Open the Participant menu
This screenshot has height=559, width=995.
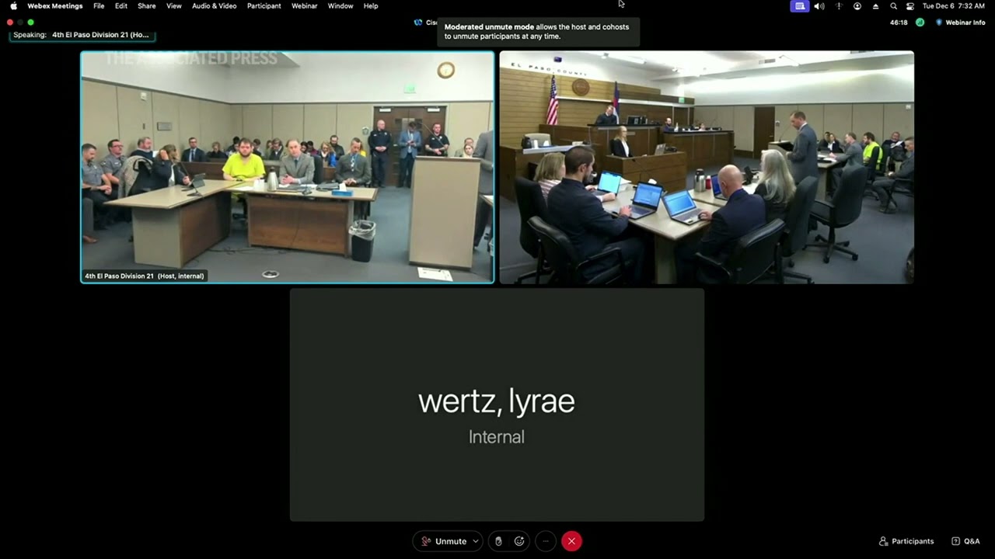pos(264,6)
